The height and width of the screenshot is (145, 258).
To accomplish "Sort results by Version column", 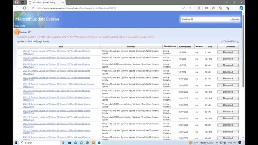I will (x=199, y=46).
